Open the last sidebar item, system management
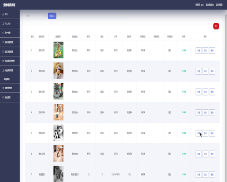 (10, 97)
